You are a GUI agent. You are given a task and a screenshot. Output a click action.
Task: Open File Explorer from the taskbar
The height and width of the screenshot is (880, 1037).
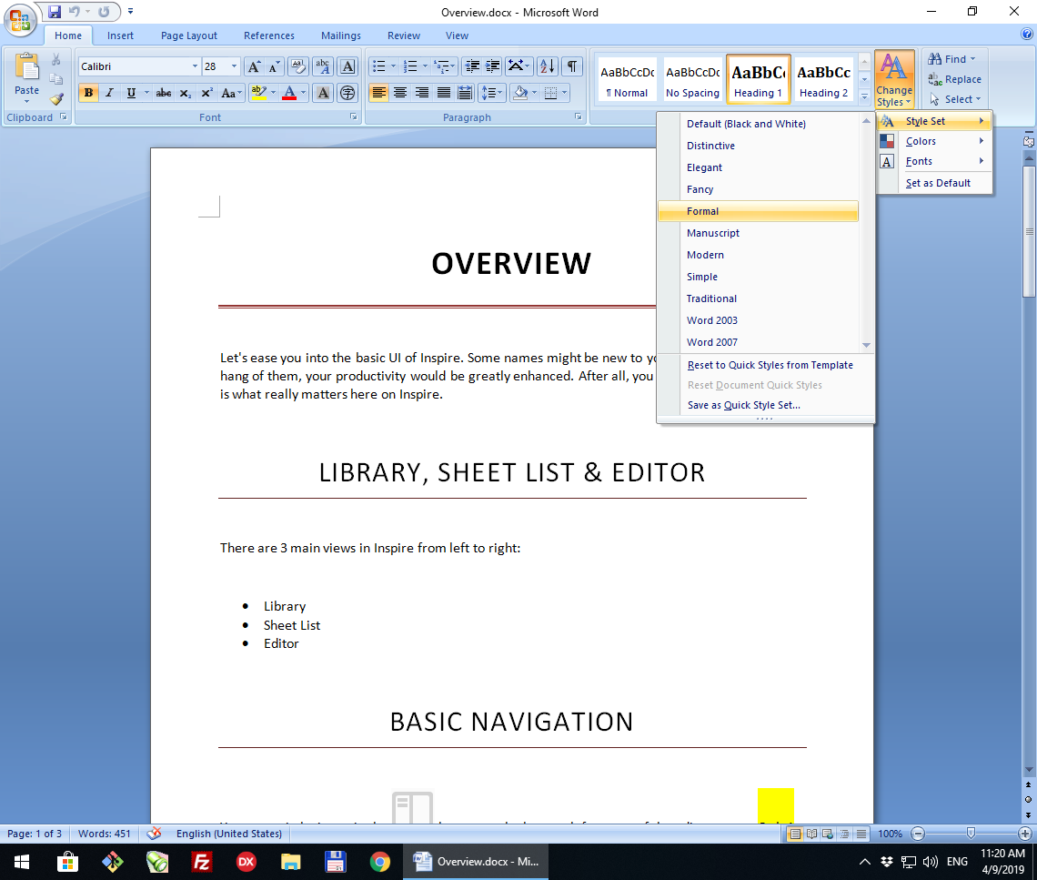(x=291, y=862)
